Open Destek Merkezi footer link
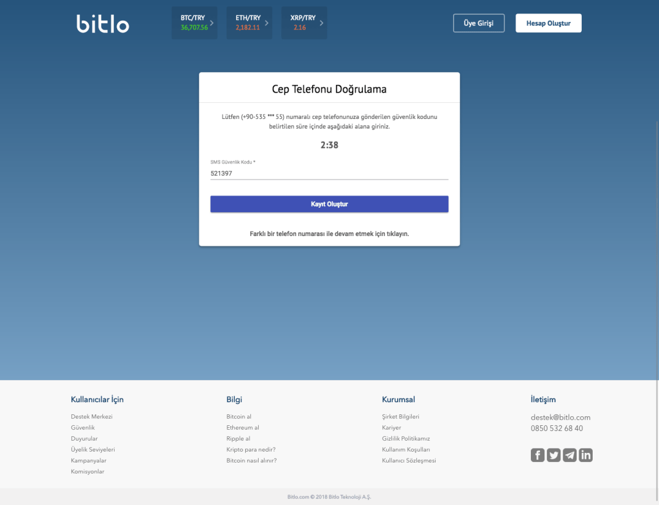Image resolution: width=659 pixels, height=505 pixels. (91, 416)
